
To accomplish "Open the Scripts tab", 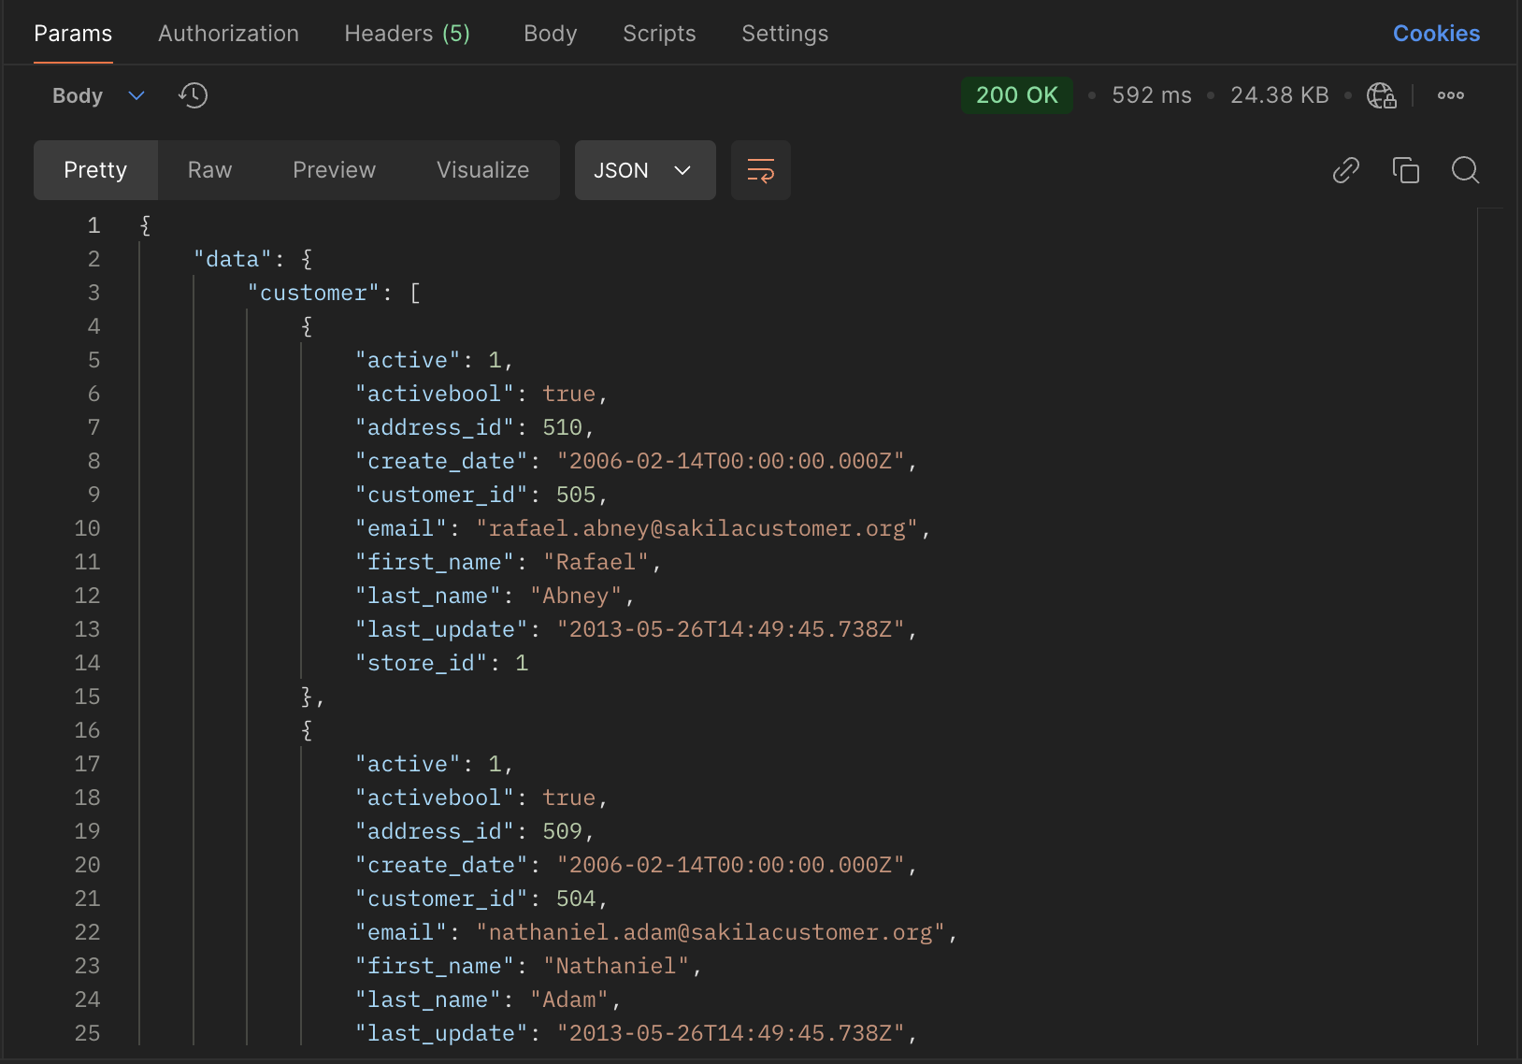I will tap(659, 34).
